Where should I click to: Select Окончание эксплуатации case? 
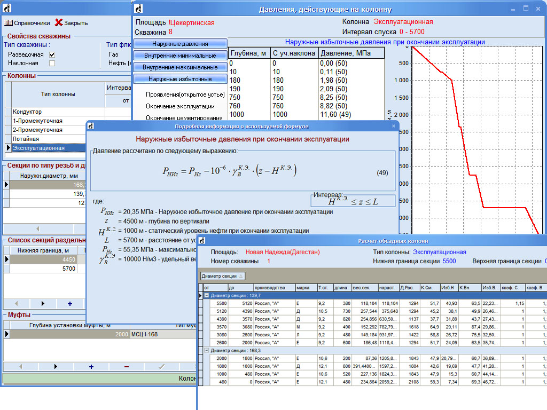click(x=180, y=106)
